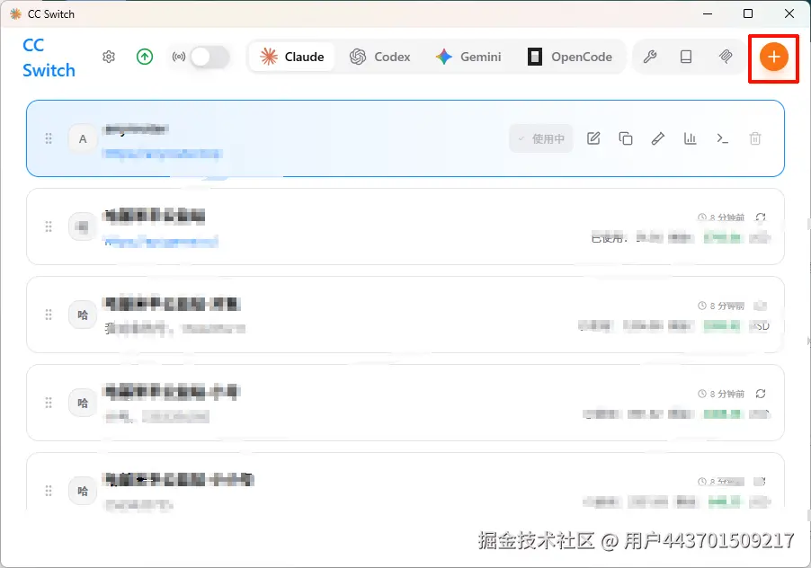The image size is (811, 568).
Task: Click the orange plus add button
Action: pos(773,56)
